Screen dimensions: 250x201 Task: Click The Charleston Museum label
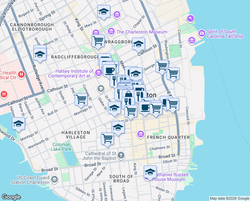142,32
